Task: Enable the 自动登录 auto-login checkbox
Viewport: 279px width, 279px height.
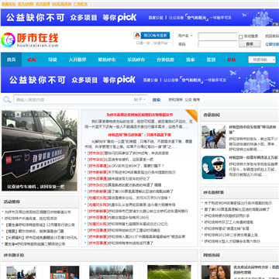Action: (240, 36)
